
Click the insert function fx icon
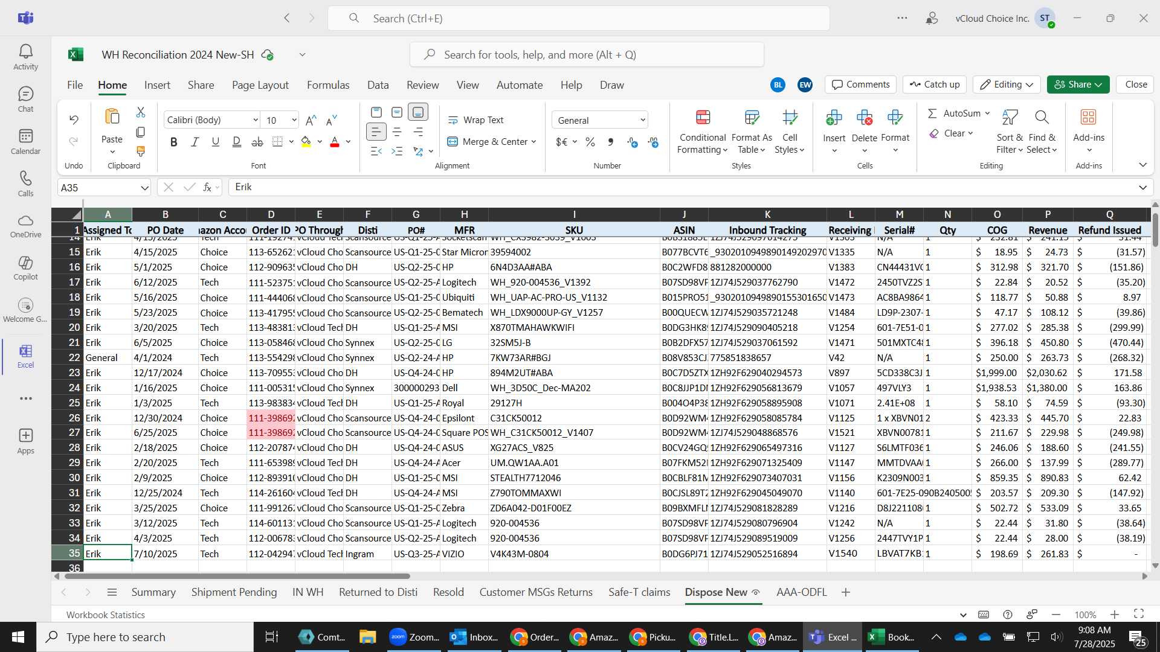coord(207,187)
